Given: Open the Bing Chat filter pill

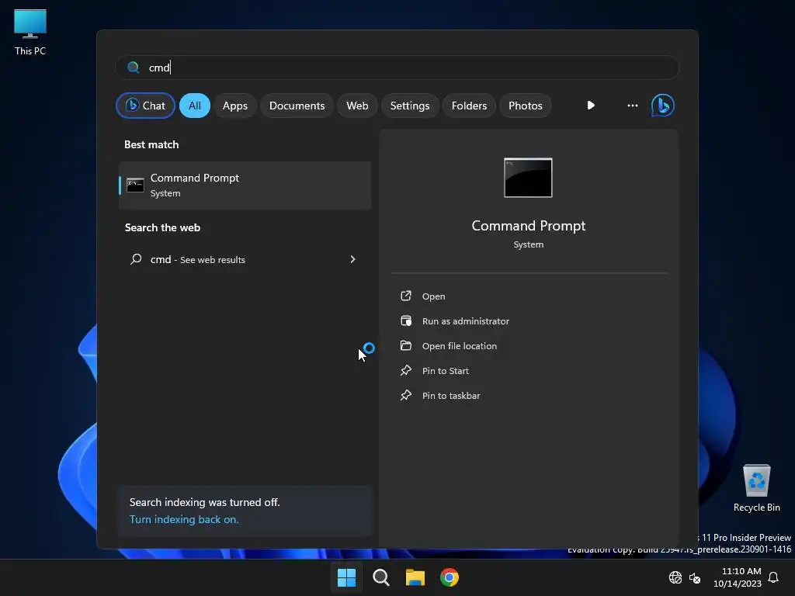Looking at the screenshot, I should (145, 106).
